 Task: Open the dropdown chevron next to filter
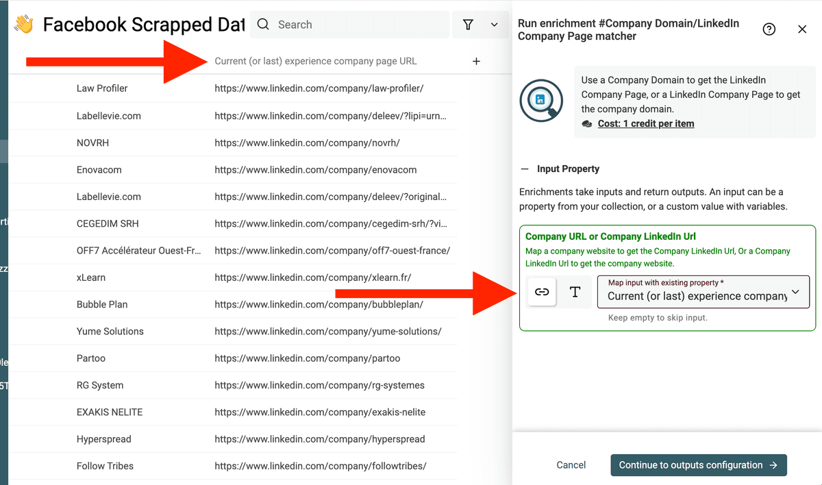tap(495, 25)
